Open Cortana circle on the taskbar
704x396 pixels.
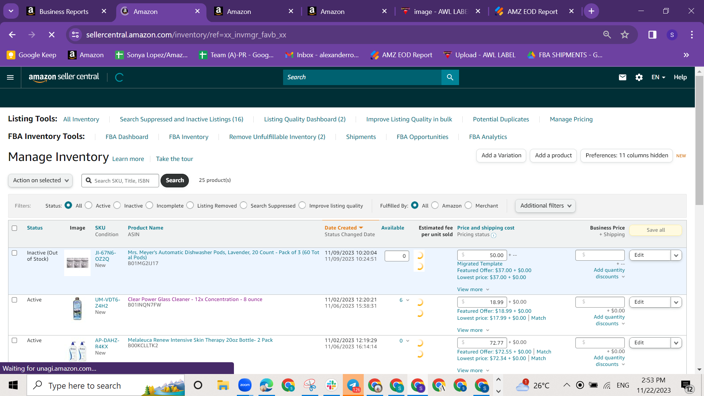[198, 385]
